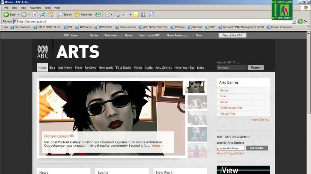Open the View menu
Screen dimensions: 311x174
tap(23, 8)
